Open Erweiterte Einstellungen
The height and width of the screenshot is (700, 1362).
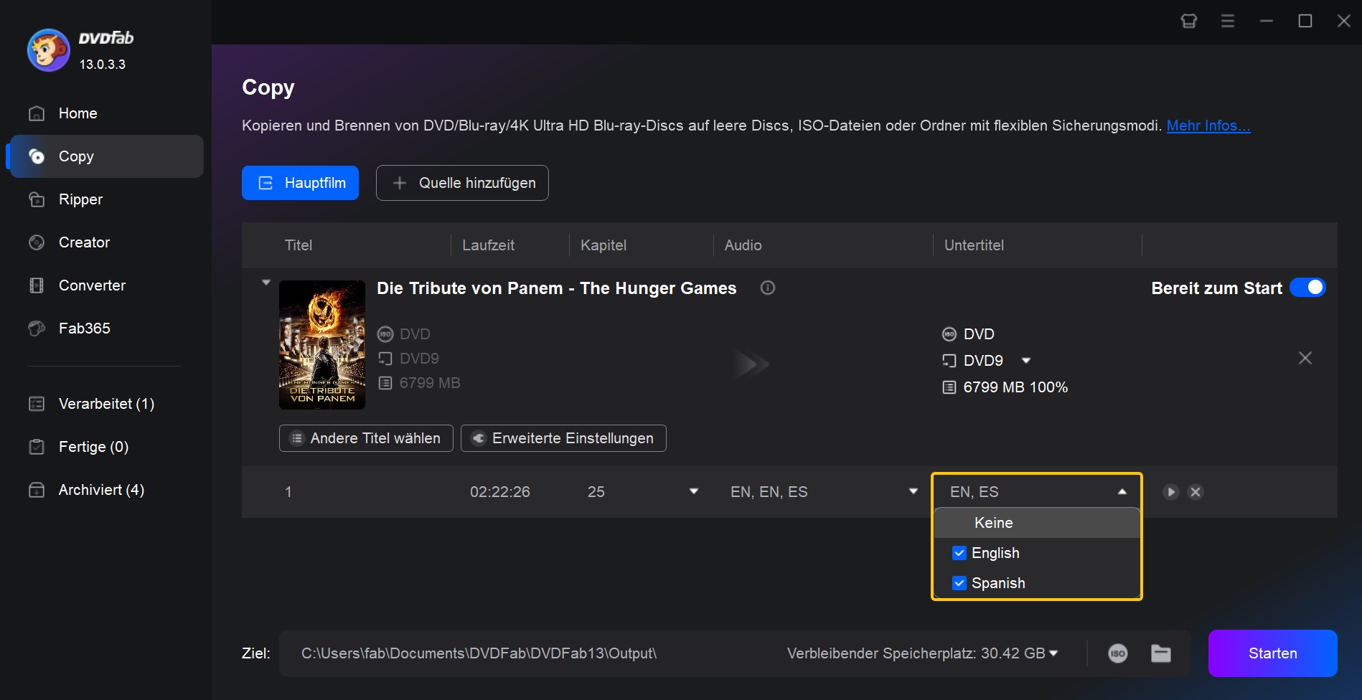(x=563, y=438)
